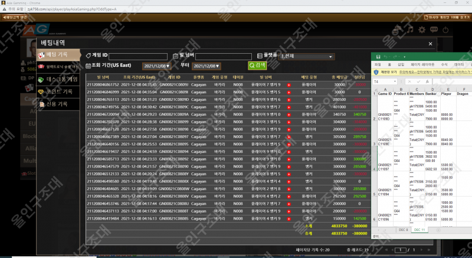Open the start date dropdown 2021/12/08
Viewport: 472px width, 258px height.
[x=156, y=66]
